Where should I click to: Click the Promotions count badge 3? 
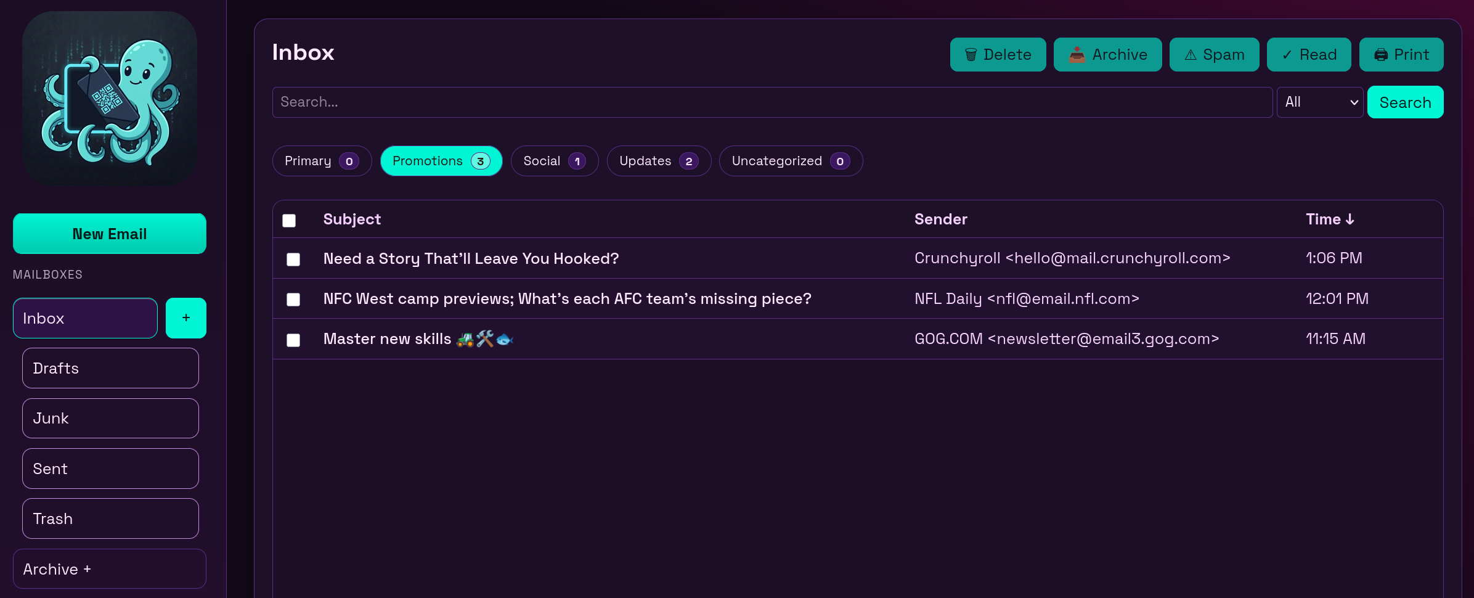click(481, 161)
